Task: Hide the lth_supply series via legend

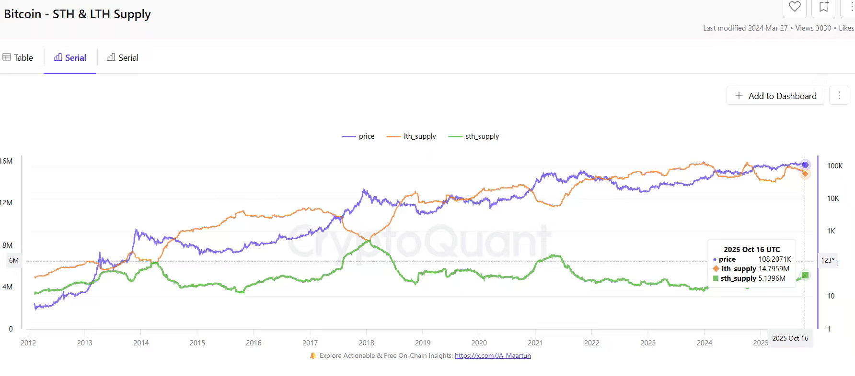Action: (412, 136)
